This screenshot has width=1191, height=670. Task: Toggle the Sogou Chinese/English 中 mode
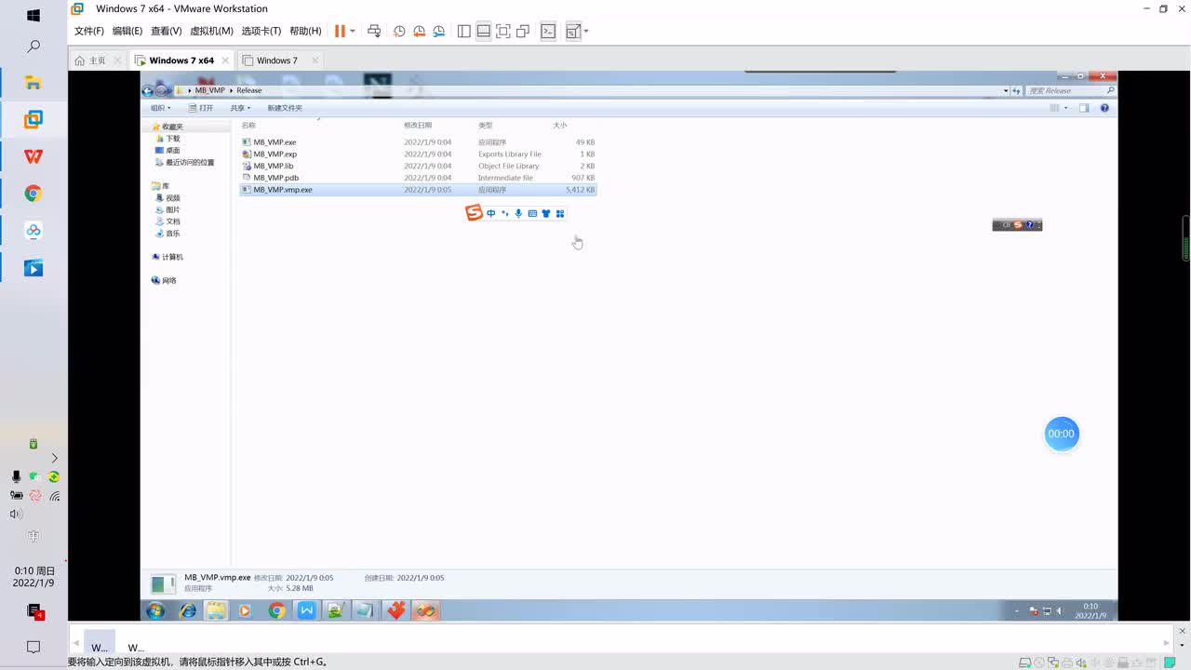click(491, 214)
